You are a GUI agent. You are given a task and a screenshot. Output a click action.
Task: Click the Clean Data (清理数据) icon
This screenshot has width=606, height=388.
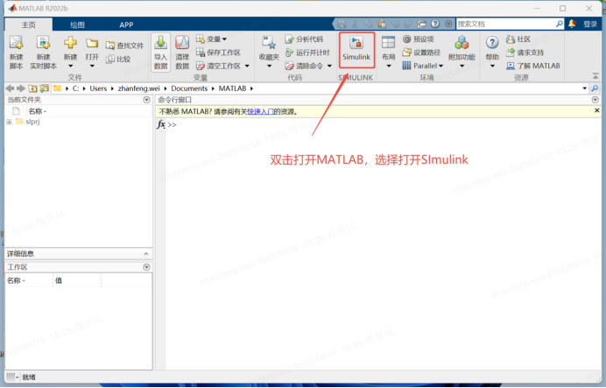point(182,43)
